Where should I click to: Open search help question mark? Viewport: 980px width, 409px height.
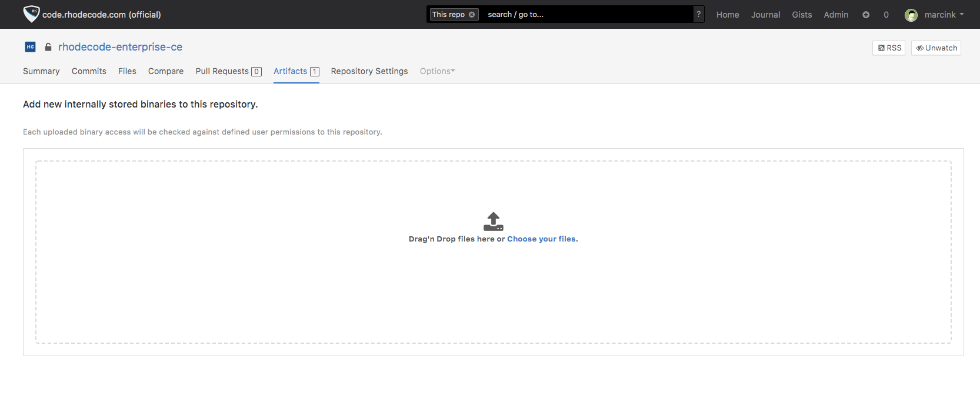(698, 15)
